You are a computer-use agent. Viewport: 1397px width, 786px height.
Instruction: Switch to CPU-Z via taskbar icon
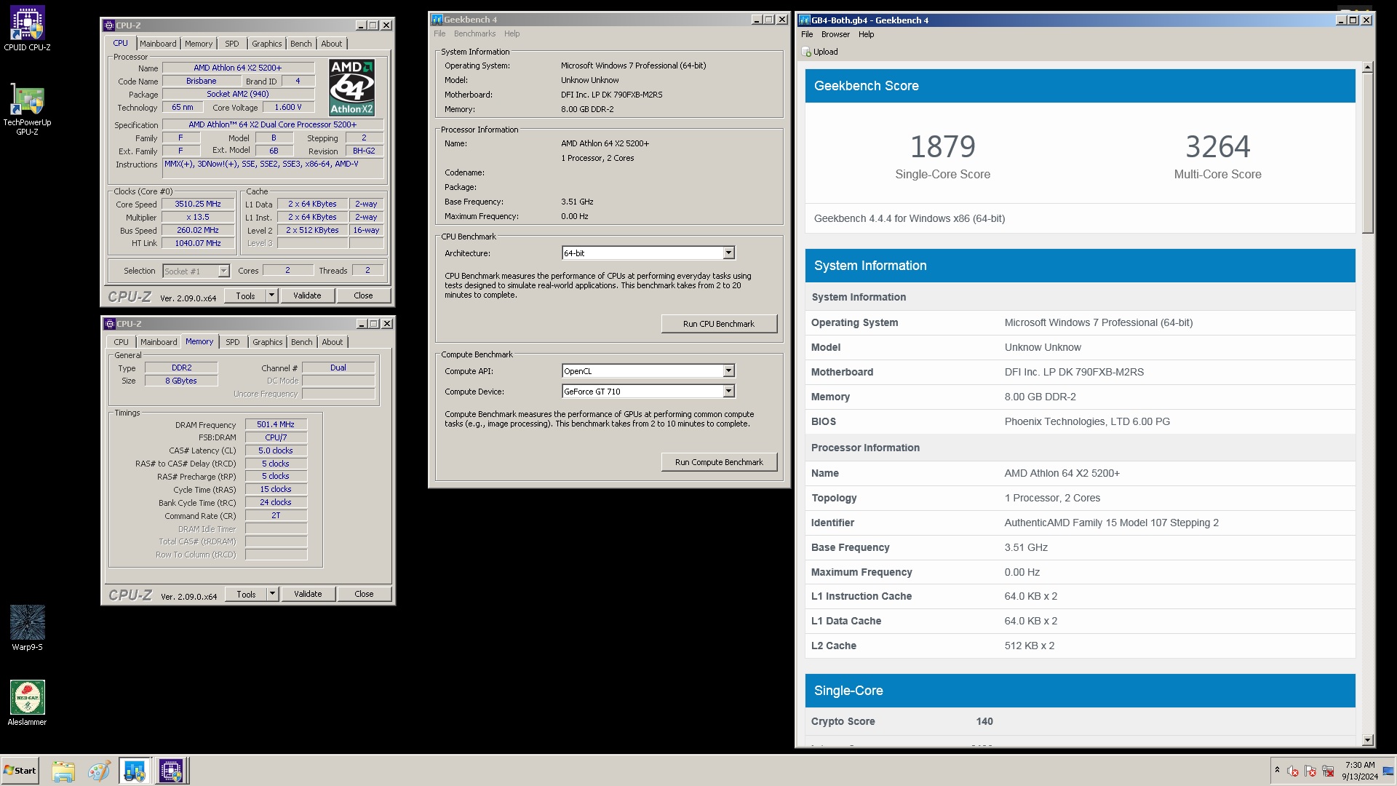pyautogui.click(x=171, y=771)
